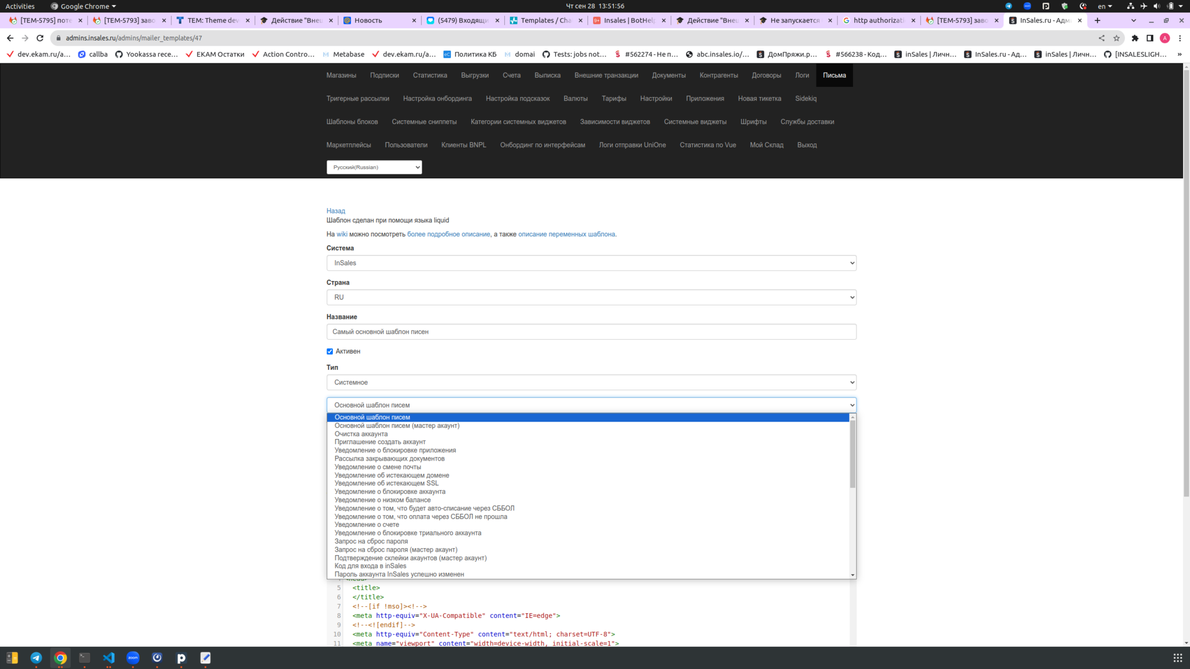Open Telegram from the dock

coord(36,657)
